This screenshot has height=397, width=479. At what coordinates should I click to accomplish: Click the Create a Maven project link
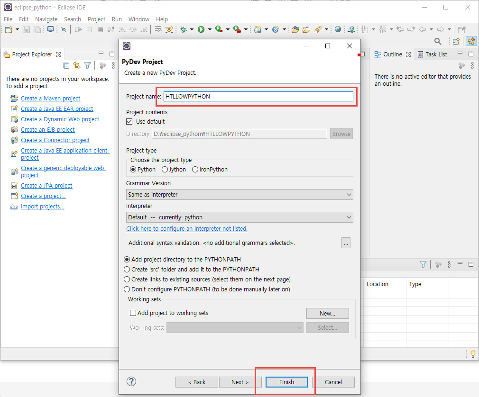point(50,98)
